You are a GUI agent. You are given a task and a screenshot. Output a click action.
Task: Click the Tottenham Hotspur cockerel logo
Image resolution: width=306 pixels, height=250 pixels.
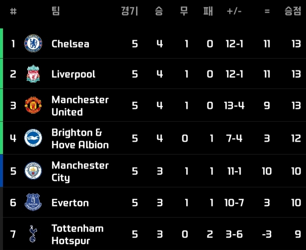tap(33, 234)
